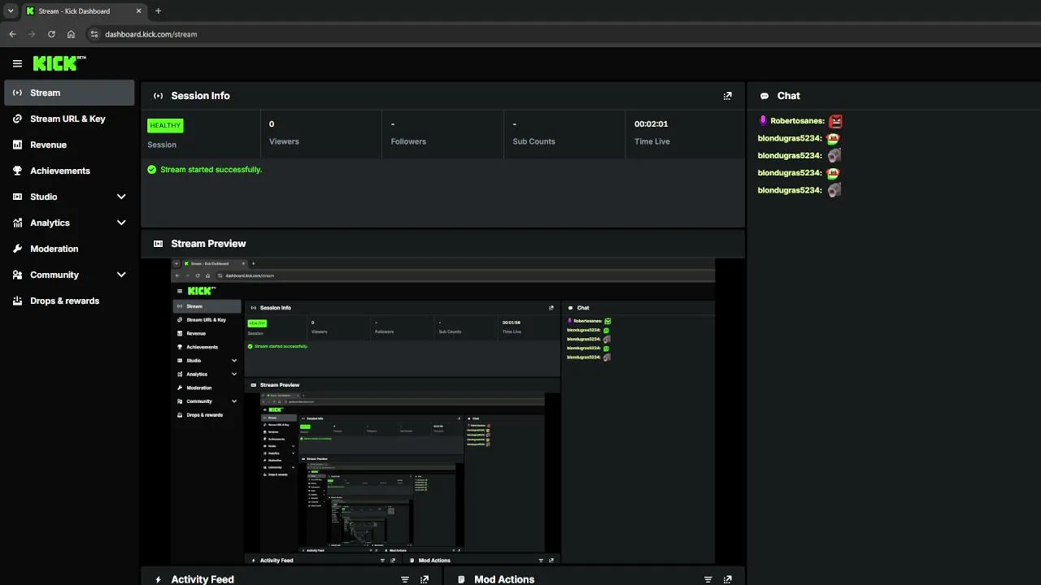This screenshot has height=585, width=1041.
Task: Open the tab search dropdown arrow
Action: point(11,11)
